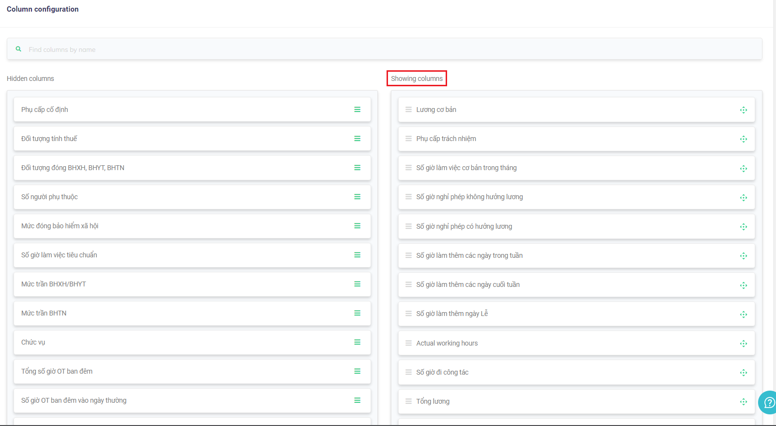The height and width of the screenshot is (426, 776).
Task: Click the menu icon for Đối tượng đóng BHXH, BHYT, BHTN
Action: click(x=357, y=168)
